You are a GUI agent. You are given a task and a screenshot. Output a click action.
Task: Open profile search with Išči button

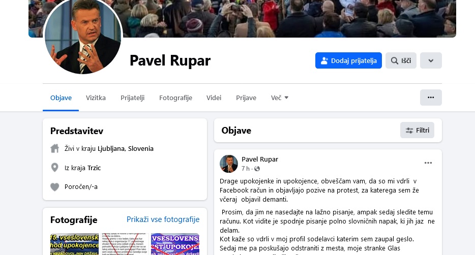(401, 60)
